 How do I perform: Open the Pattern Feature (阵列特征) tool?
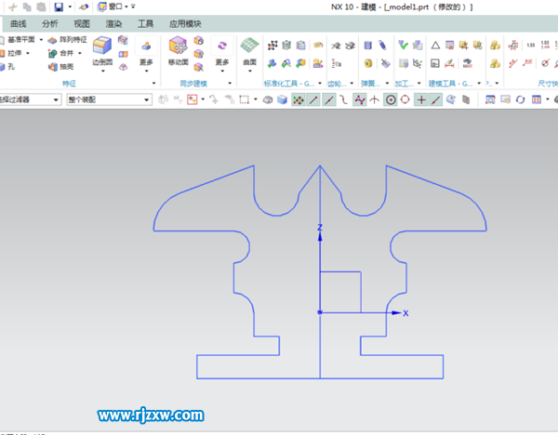pyautogui.click(x=68, y=40)
